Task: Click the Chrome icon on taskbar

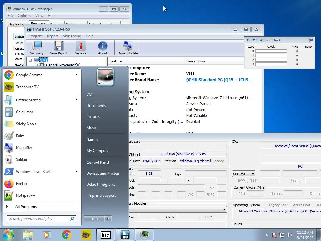Action: [66, 235]
